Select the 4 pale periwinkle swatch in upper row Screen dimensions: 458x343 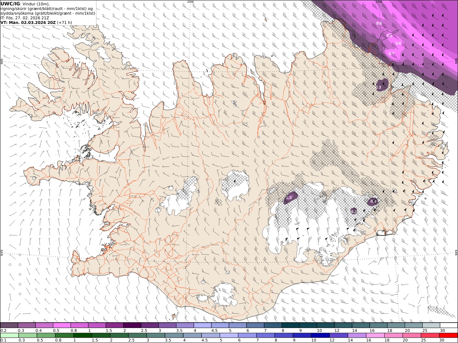click(x=203, y=325)
